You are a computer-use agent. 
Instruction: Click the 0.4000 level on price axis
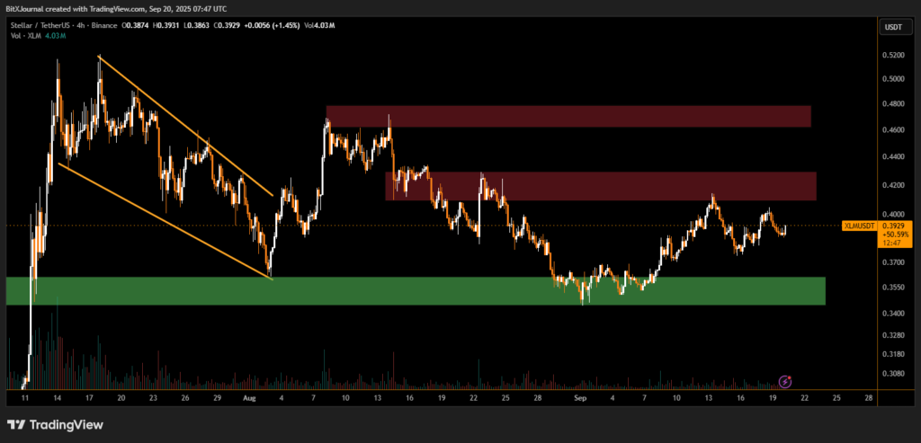point(895,212)
